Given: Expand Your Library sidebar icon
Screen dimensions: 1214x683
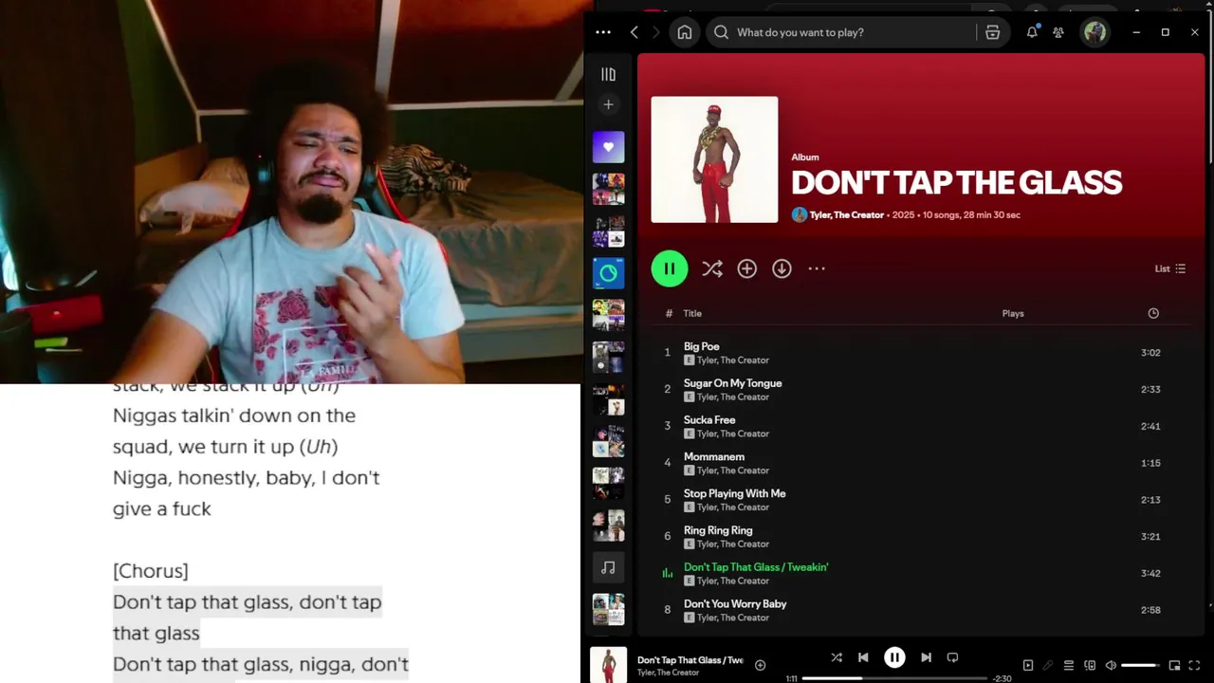Looking at the screenshot, I should tap(609, 74).
